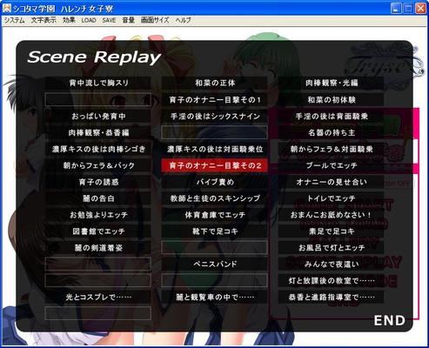Open the ヘルプ menu
Screen dimensions: 429x348
[x=184, y=20]
